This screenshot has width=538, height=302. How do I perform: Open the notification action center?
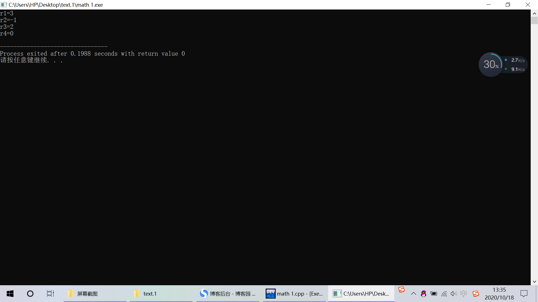pos(524,294)
